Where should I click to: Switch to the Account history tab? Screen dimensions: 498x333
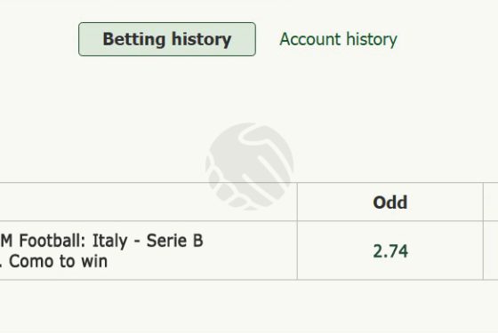click(x=338, y=39)
